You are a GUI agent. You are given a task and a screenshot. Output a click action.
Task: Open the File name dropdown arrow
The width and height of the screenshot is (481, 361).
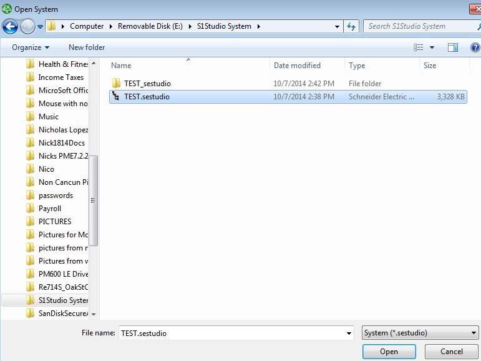pos(349,334)
